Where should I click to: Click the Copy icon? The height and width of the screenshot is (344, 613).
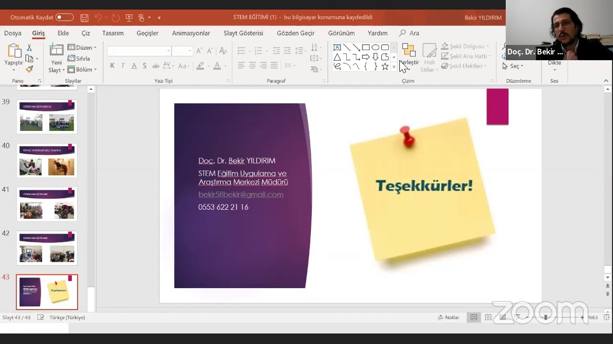tap(29, 59)
